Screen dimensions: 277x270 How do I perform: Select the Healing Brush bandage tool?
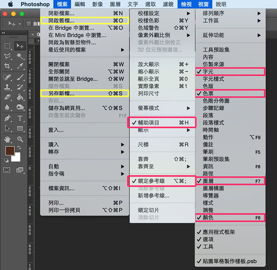[7, 77]
